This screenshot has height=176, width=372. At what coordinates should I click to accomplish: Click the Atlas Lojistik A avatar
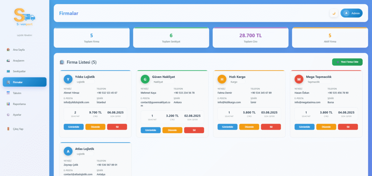point(68,151)
